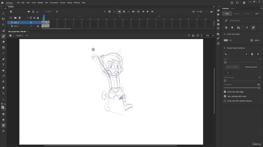263x147 pixels.
Task: Select the Classic Brush tool in left toolbar
Action: pos(3,36)
